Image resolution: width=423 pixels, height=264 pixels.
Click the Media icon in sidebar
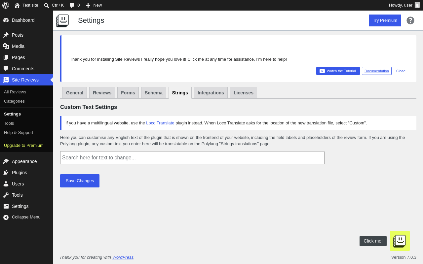tap(6, 46)
